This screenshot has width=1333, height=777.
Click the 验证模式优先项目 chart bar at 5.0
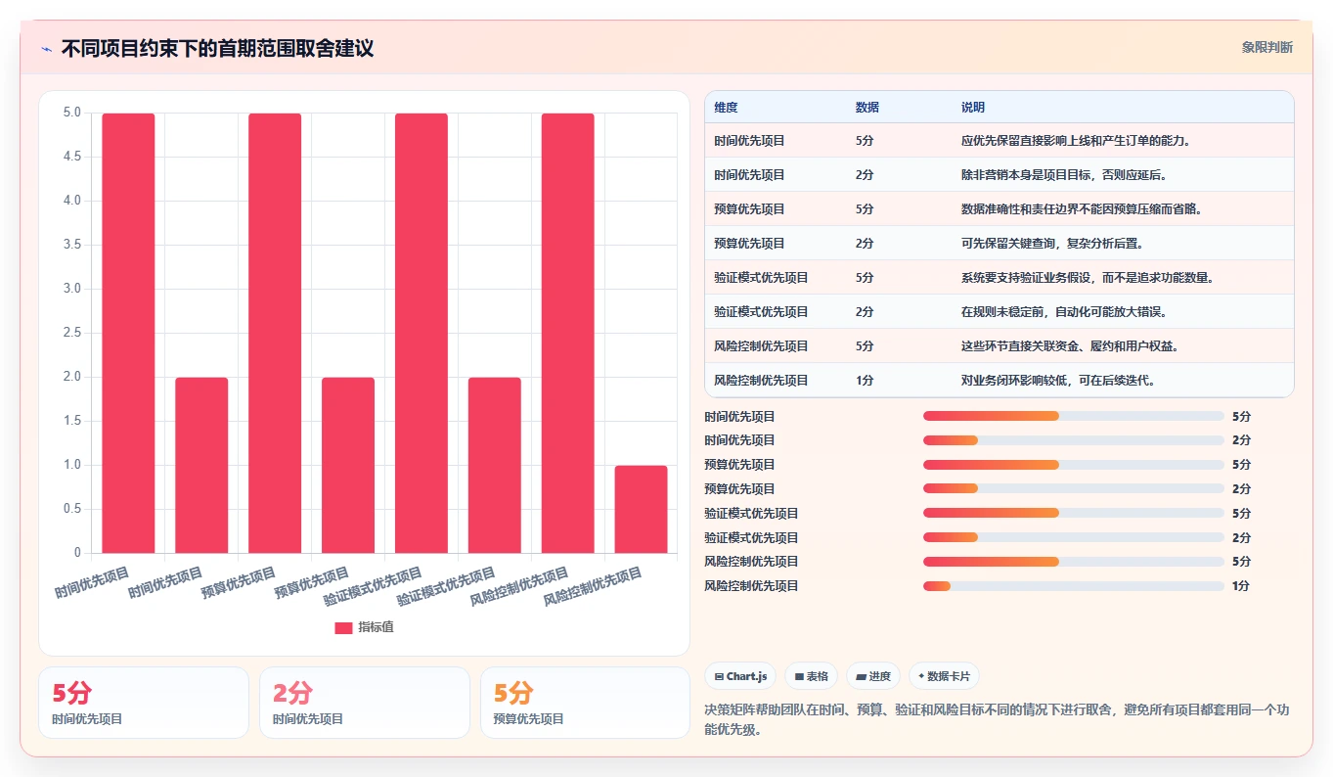(x=422, y=333)
